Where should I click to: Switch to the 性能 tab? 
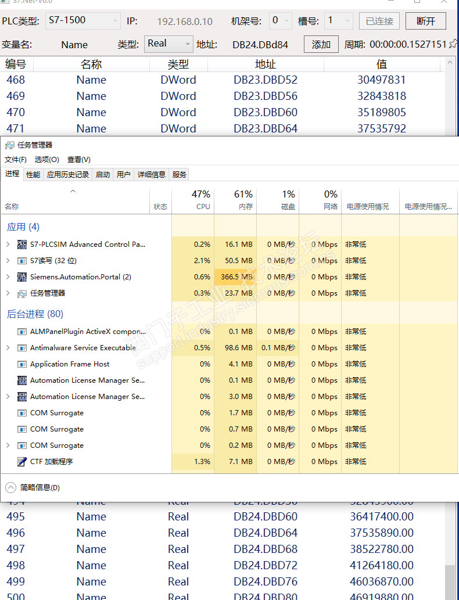[x=33, y=174]
